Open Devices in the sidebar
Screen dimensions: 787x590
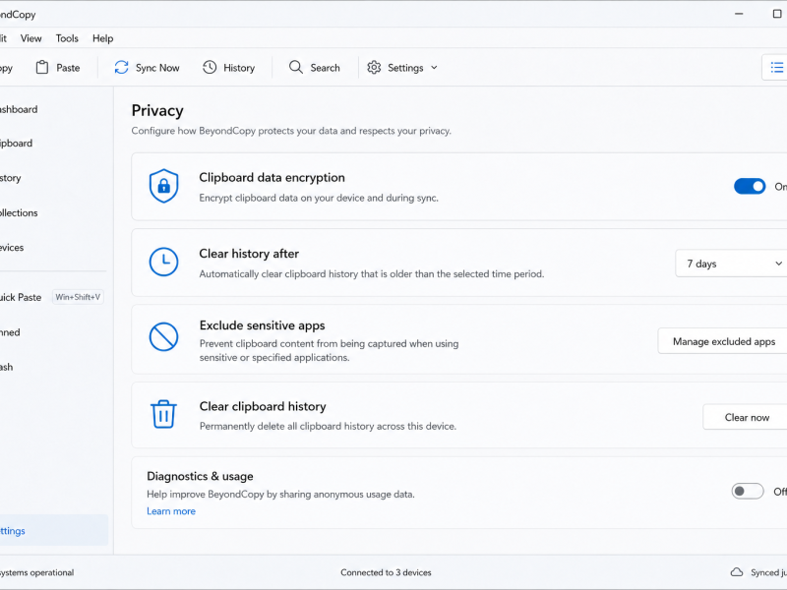52,248
